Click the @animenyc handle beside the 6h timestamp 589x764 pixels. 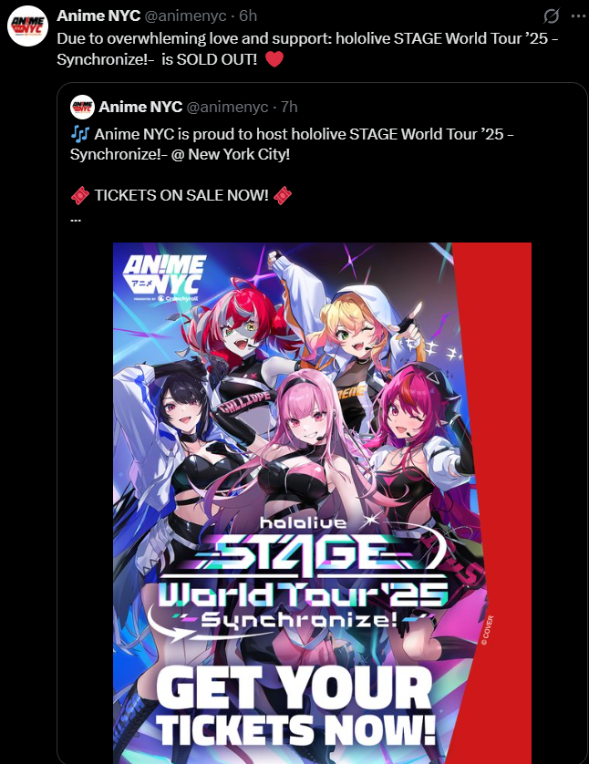(x=185, y=15)
